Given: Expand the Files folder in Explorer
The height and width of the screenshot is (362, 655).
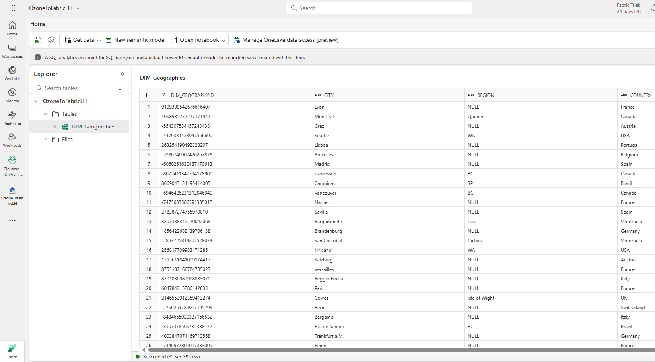Looking at the screenshot, I should pos(46,139).
